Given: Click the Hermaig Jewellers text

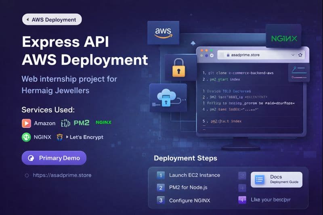Looking at the screenshot, I should (55, 90).
